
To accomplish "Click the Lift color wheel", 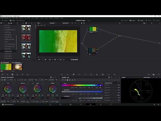I will pyautogui.click(x=8, y=89).
